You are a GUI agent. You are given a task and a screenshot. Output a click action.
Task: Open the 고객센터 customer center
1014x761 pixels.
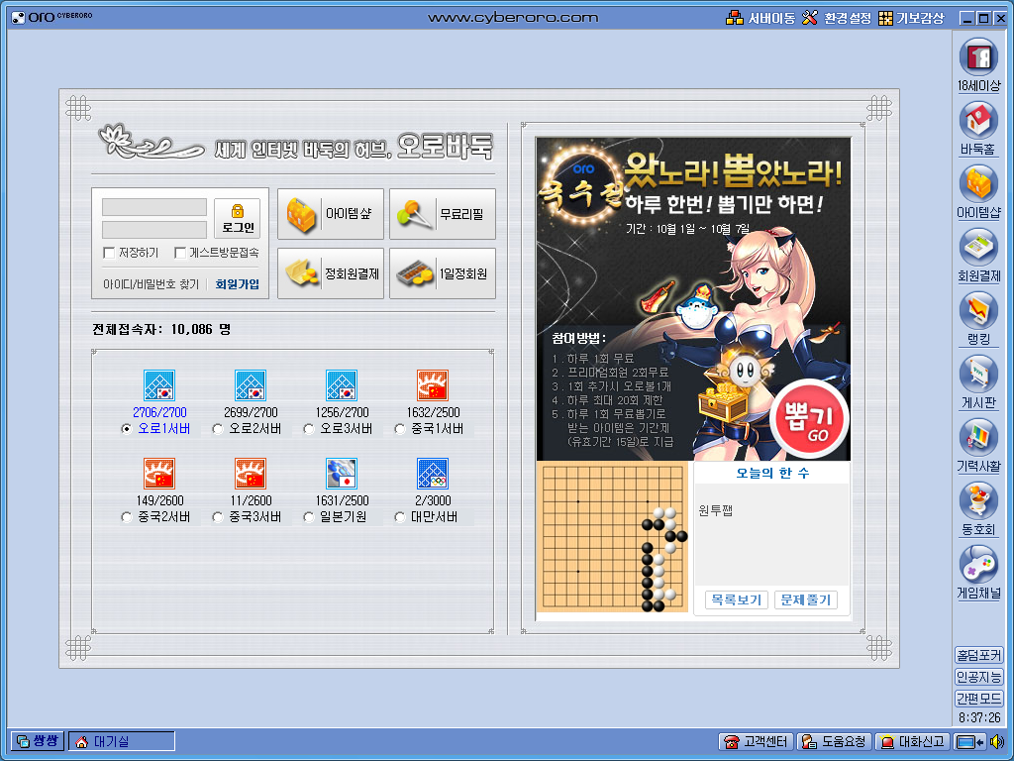click(756, 741)
